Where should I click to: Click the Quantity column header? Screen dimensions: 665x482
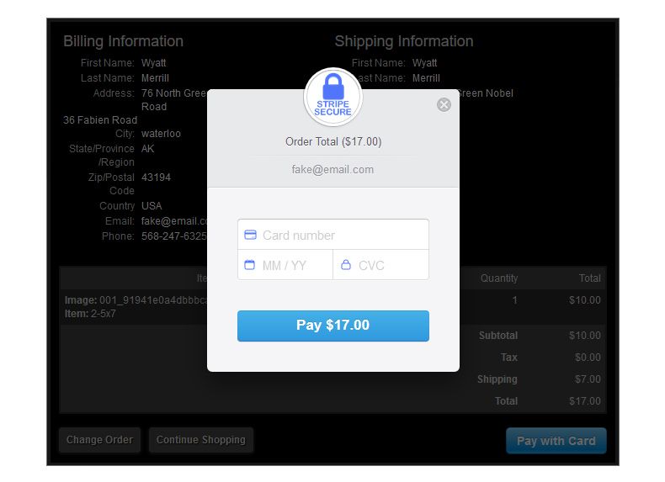click(x=499, y=278)
